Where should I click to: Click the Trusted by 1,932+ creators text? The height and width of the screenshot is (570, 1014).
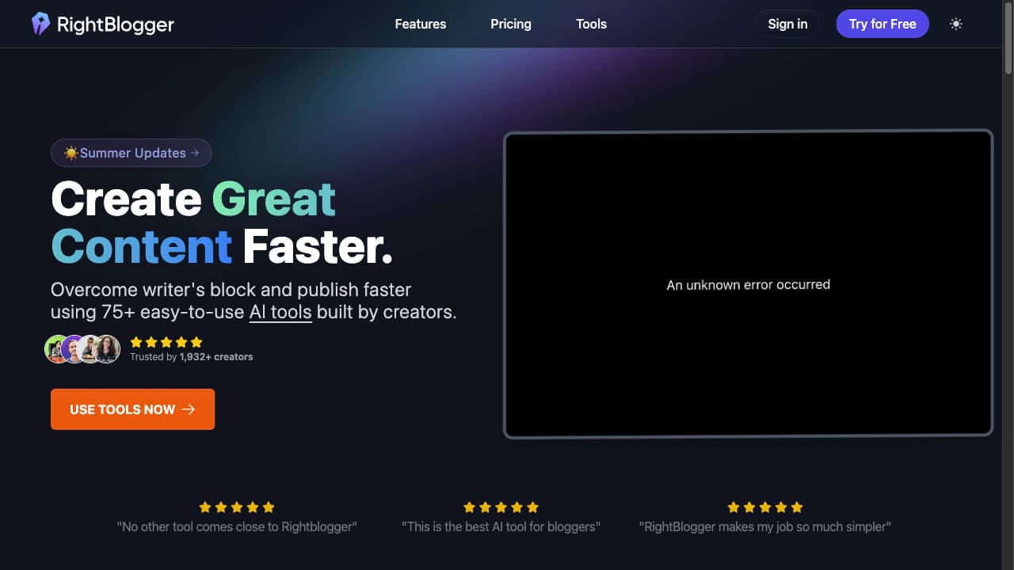pyautogui.click(x=192, y=357)
